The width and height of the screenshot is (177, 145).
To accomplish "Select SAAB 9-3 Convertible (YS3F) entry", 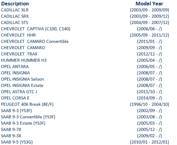I will [28, 117].
